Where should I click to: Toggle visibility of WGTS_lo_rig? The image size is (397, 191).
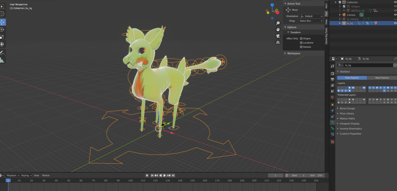point(395,11)
